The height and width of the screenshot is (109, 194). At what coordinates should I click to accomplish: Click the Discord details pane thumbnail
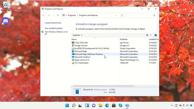(77, 91)
